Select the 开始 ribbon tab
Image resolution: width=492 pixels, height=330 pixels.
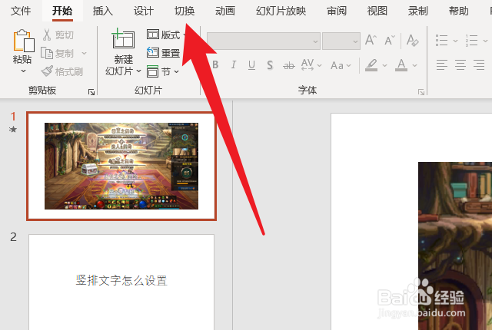[62, 12]
